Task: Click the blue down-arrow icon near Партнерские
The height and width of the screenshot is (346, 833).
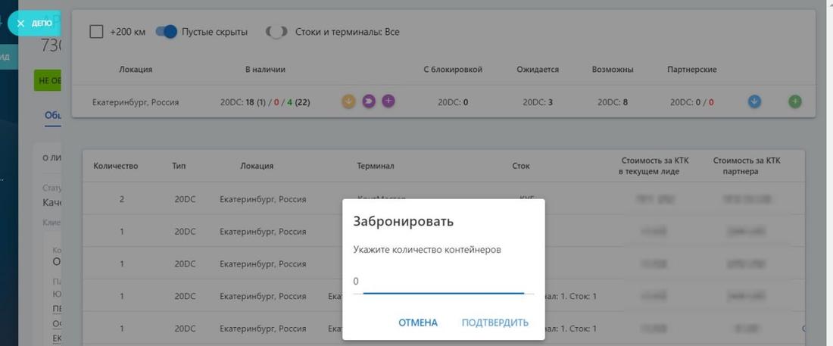Action: pos(754,101)
